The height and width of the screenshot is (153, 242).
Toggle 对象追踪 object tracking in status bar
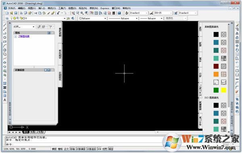click(x=92, y=149)
